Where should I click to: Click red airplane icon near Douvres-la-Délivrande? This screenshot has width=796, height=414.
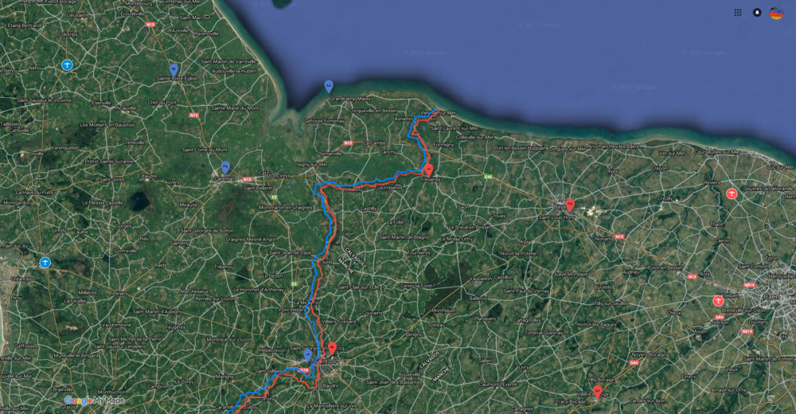(732, 193)
